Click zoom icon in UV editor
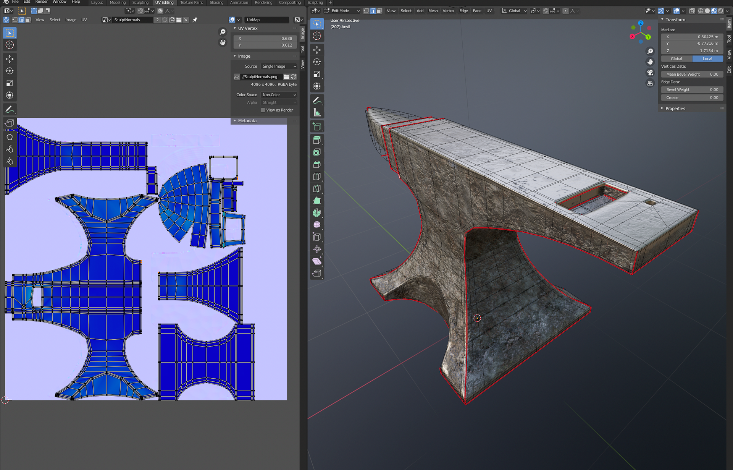The image size is (733, 470). tap(223, 32)
